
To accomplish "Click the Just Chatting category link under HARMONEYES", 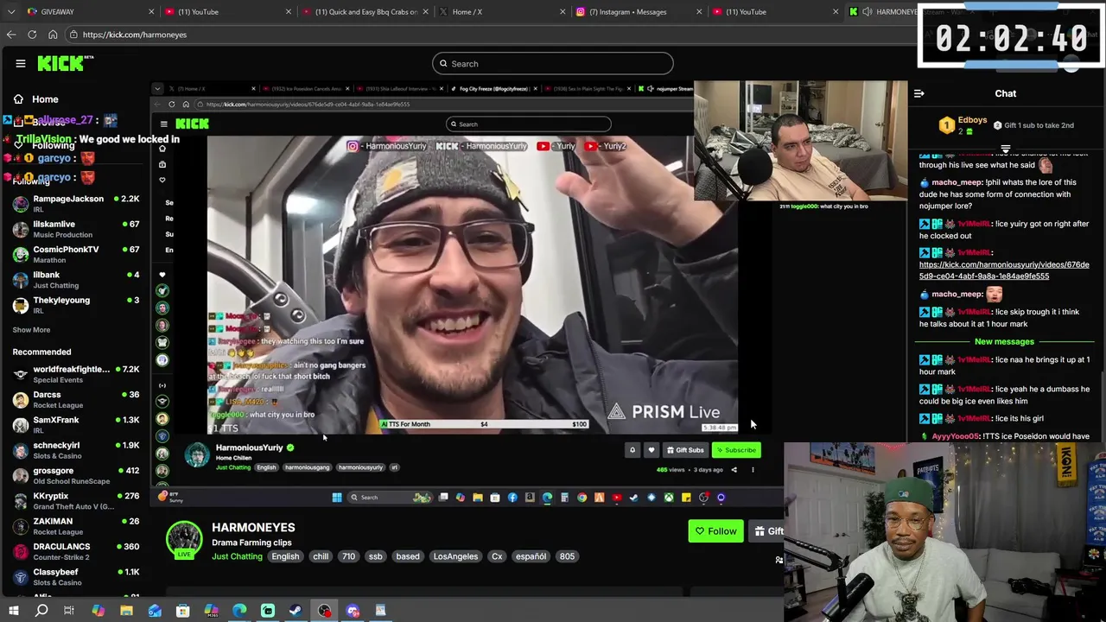I will [x=237, y=556].
